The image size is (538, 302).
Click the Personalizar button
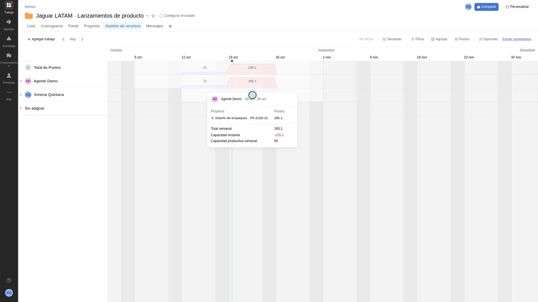517,7
